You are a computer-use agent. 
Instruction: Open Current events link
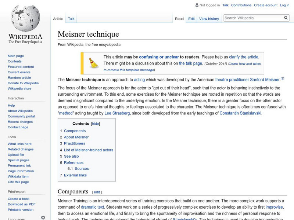click(x=19, y=72)
